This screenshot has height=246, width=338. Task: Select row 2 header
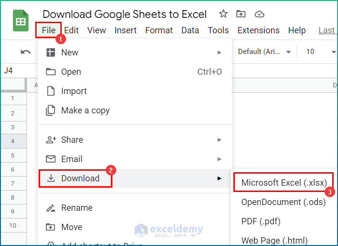[14, 113]
